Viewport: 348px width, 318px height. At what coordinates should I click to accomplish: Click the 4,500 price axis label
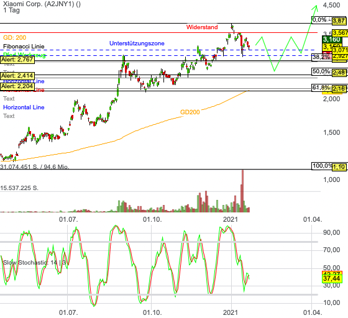331,5
